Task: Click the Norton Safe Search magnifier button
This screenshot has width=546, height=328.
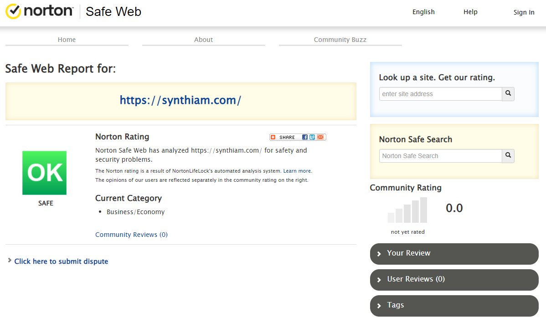Action: click(x=508, y=156)
